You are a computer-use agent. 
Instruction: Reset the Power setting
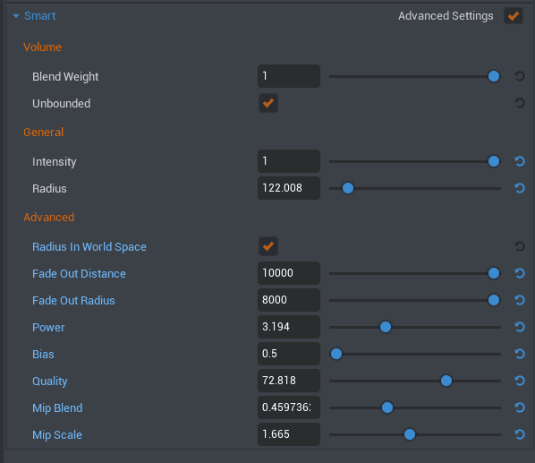[x=520, y=327]
